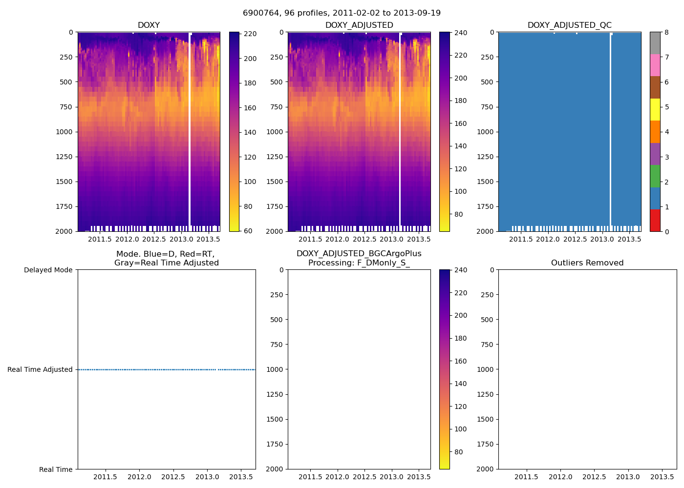Image resolution: width=684 pixels, height=488 pixels.
Task: Click the DOXY plot colorbar
Action: tap(234, 132)
